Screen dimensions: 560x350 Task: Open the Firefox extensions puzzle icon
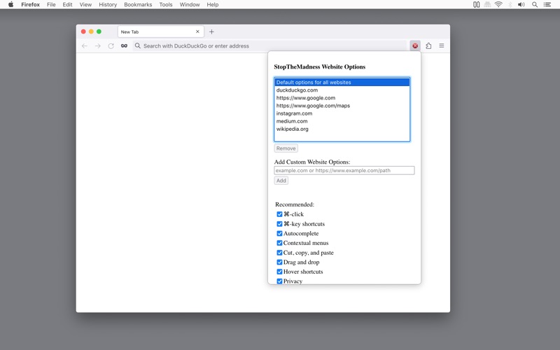click(x=428, y=45)
